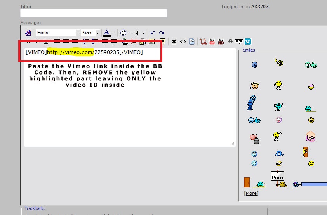Click the Remove Text Formatting icon
Image resolution: width=327 pixels, height=215 pixels.
[x=28, y=33]
